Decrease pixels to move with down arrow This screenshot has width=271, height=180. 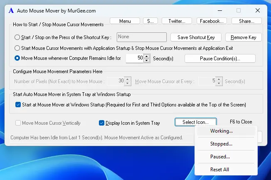coord(128,83)
